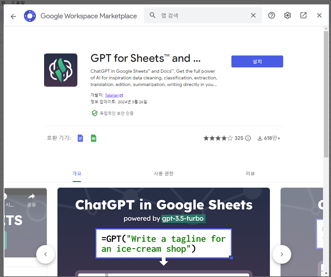Switch to the 사용 권한 permissions tab

pos(164,174)
